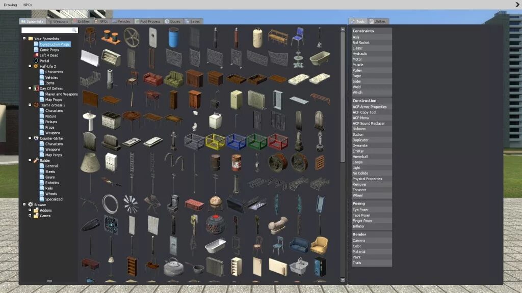The height and width of the screenshot is (293, 522).
Task: Spawn the blue barrel prop
Action: pyautogui.click(x=173, y=37)
